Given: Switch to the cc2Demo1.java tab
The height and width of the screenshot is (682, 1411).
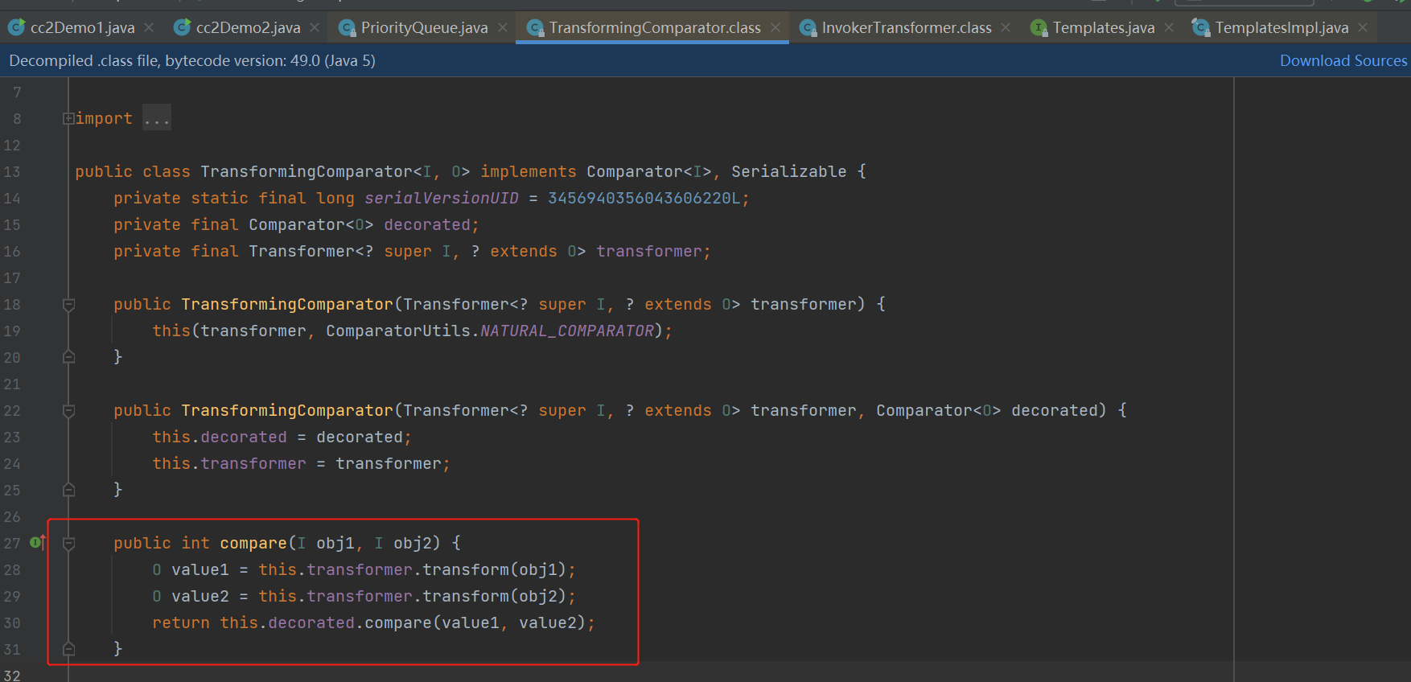Looking at the screenshot, I should 82,27.
